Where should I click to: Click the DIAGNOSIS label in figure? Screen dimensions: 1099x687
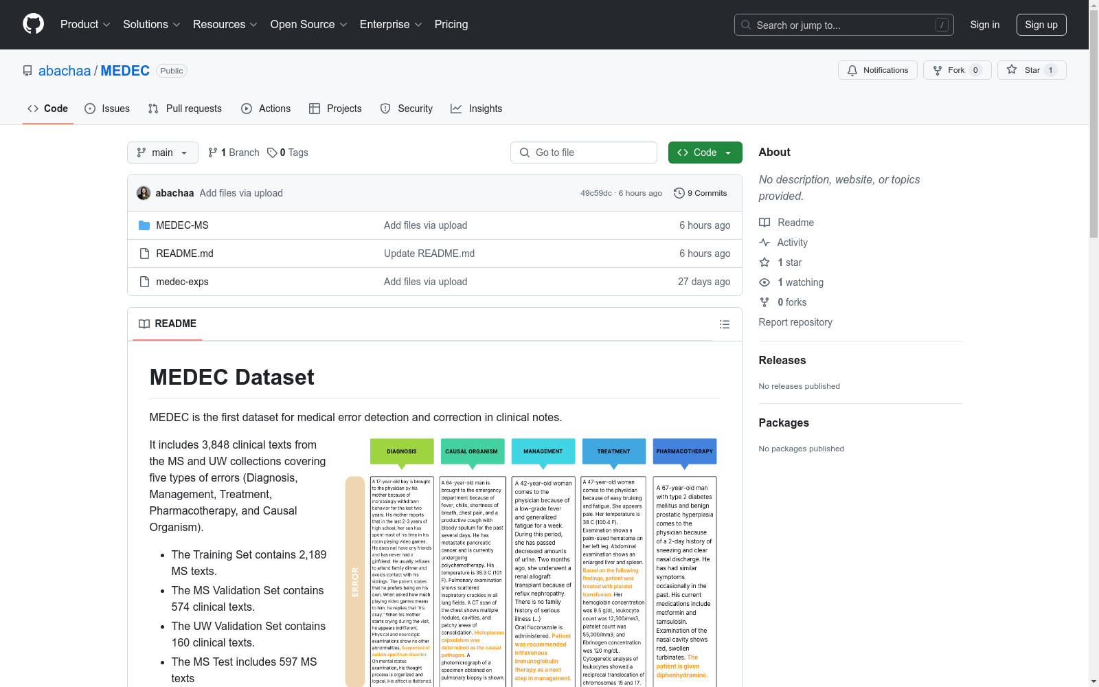tap(402, 451)
